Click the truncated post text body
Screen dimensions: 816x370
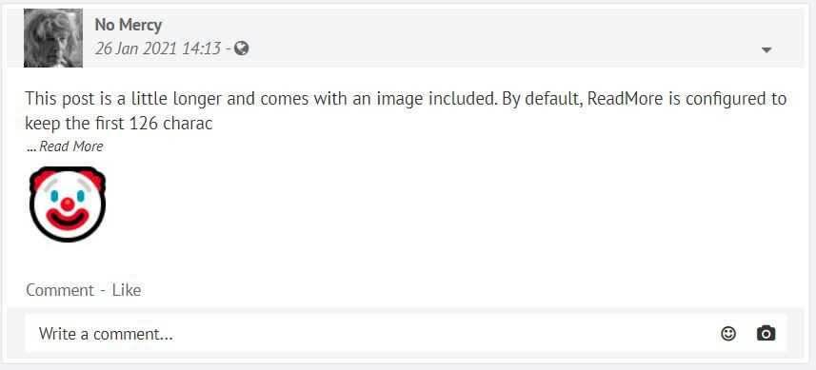click(406, 110)
